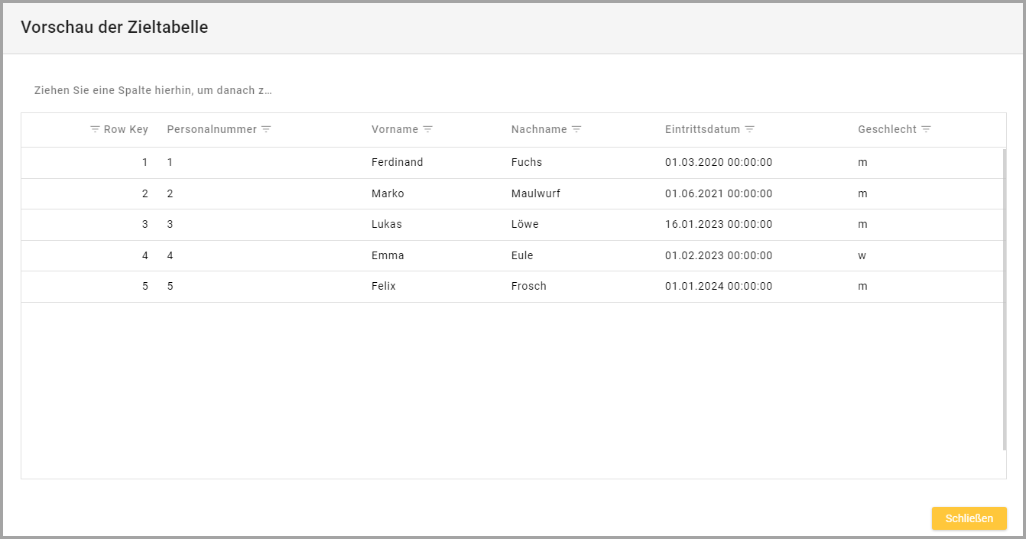Select the Maulwurf surname cell

535,193
